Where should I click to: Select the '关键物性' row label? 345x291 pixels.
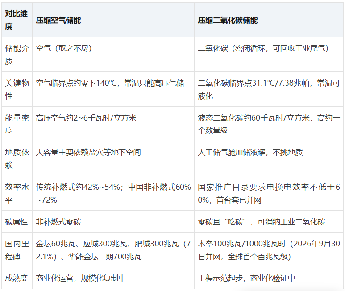pos(17,89)
